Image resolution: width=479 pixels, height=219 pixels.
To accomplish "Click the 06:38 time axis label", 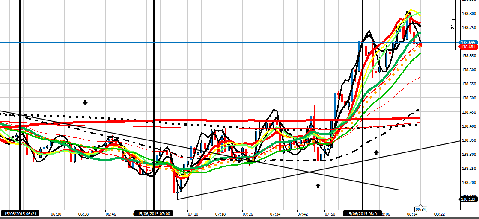I will [84, 214].
